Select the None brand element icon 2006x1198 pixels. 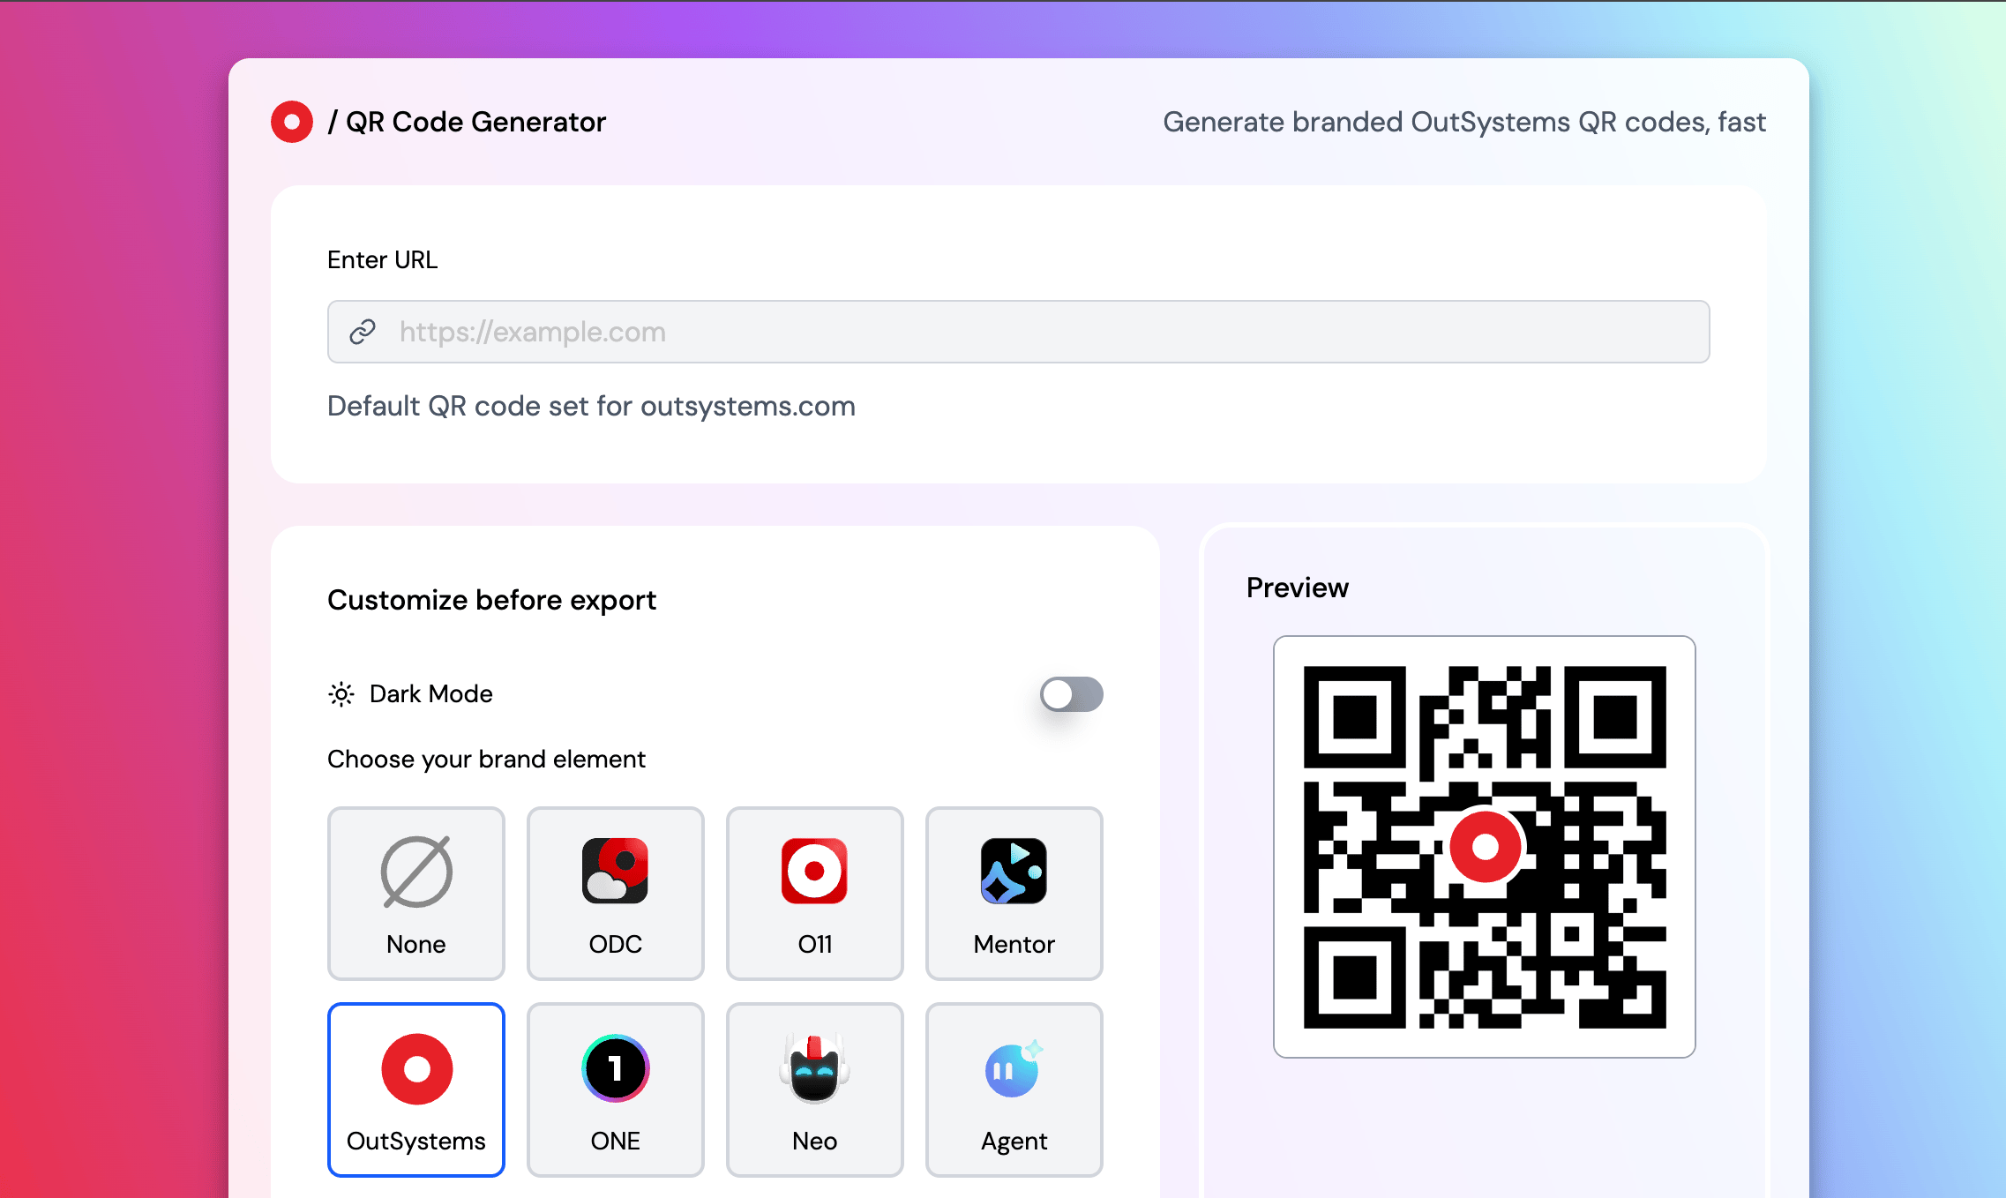click(416, 872)
